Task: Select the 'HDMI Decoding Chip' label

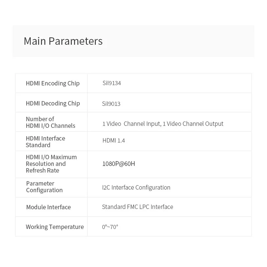Action: tap(53, 103)
